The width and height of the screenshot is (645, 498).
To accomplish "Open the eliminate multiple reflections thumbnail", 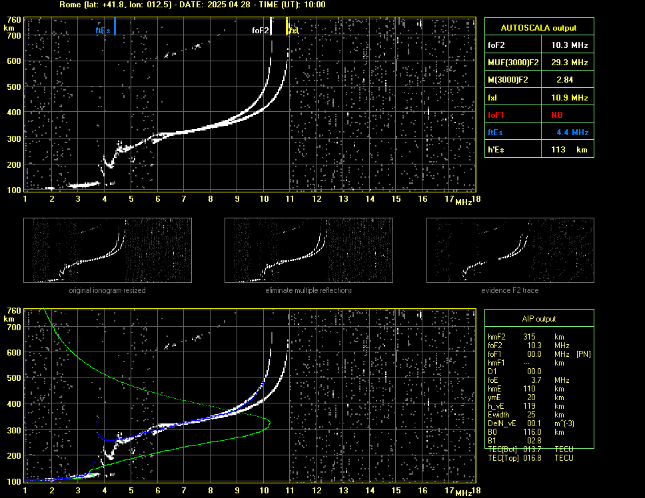I will tap(309, 250).
